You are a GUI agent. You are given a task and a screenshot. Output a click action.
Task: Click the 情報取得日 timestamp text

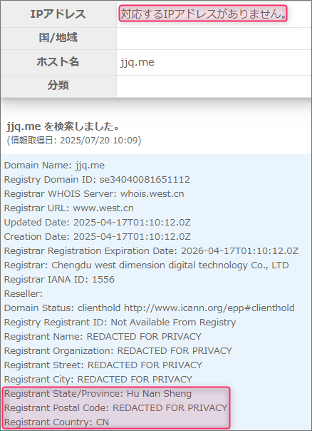[x=74, y=141]
